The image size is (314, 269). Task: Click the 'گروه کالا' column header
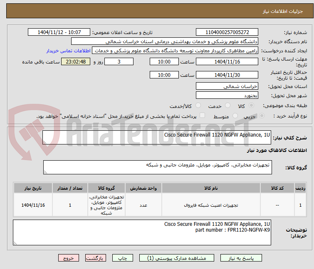(106, 188)
